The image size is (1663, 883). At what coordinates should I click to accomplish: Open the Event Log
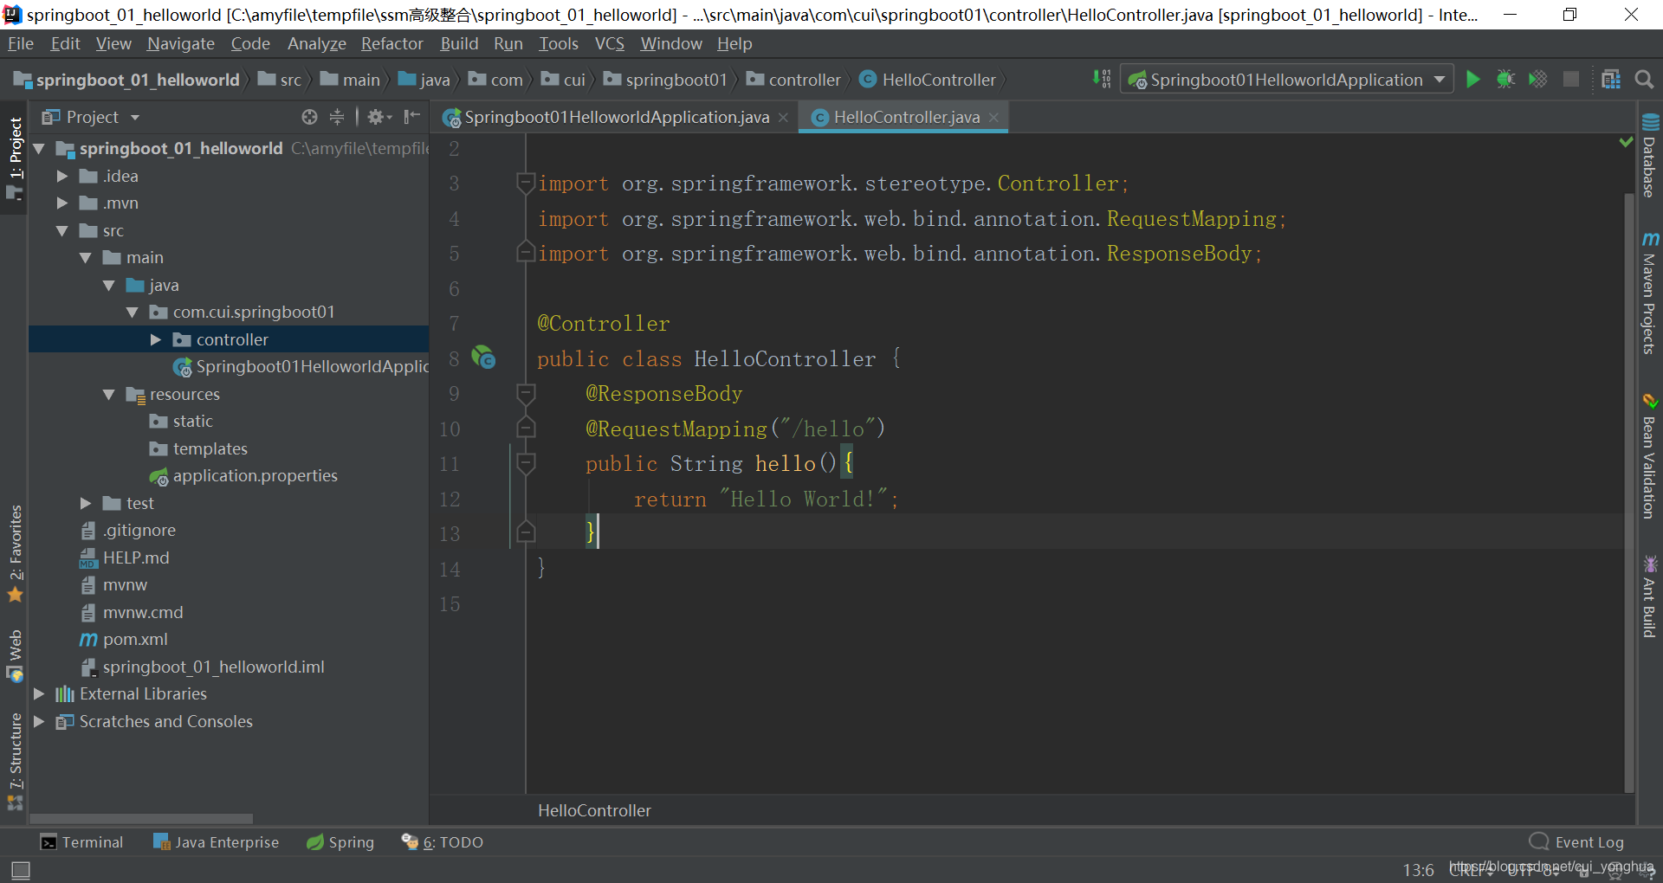click(1576, 842)
